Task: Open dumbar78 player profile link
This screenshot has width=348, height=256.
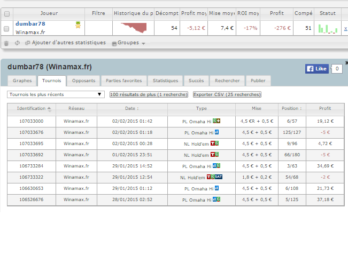Action: [30, 24]
